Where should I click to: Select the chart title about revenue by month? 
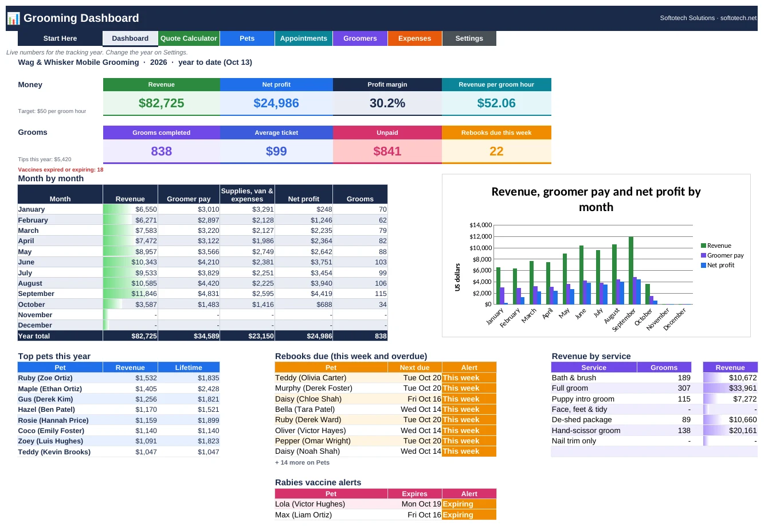[596, 200]
